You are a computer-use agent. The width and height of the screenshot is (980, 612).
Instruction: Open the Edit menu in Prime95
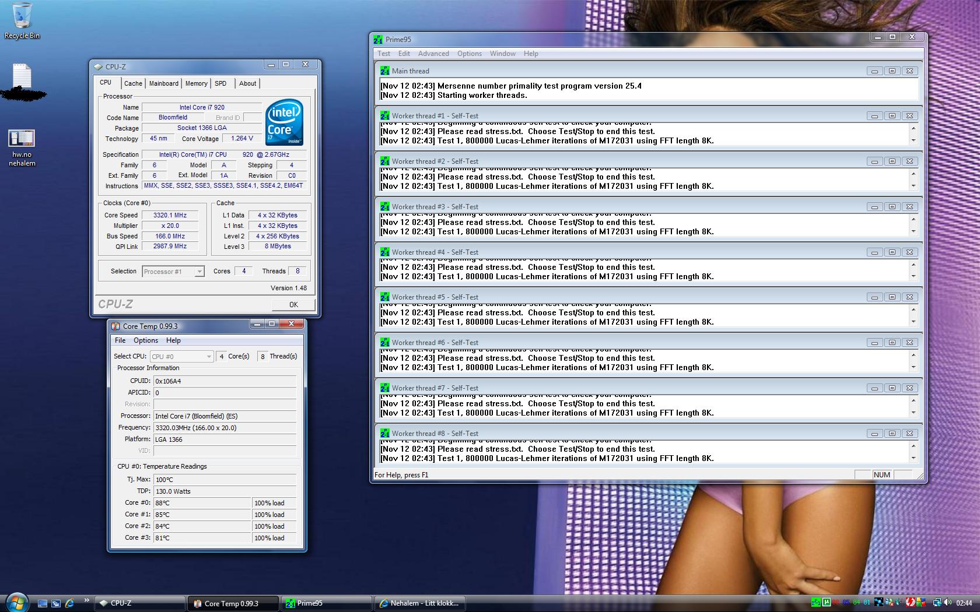pyautogui.click(x=404, y=54)
